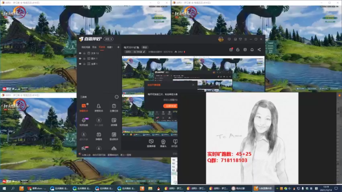Click the Windows Start button
Viewport: 342px width, 192px height.
[4, 188]
